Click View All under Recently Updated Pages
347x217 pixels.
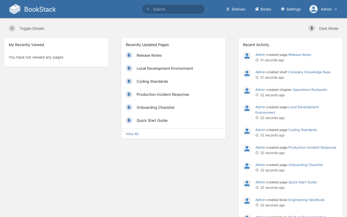click(132, 134)
